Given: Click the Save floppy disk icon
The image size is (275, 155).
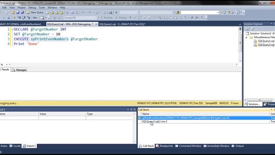Looking at the screenshot, I should tap(18, 12).
